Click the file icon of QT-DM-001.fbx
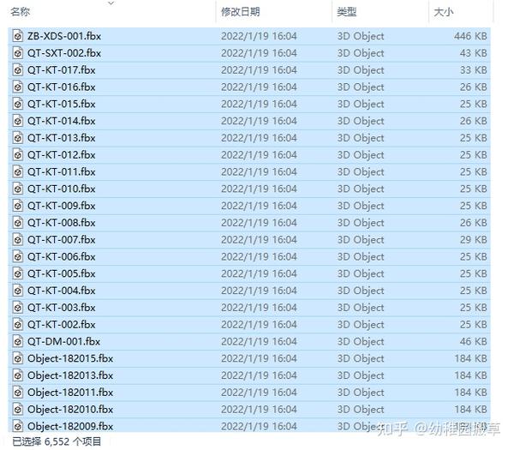Viewport: 514px width, 450px height. tap(18, 341)
